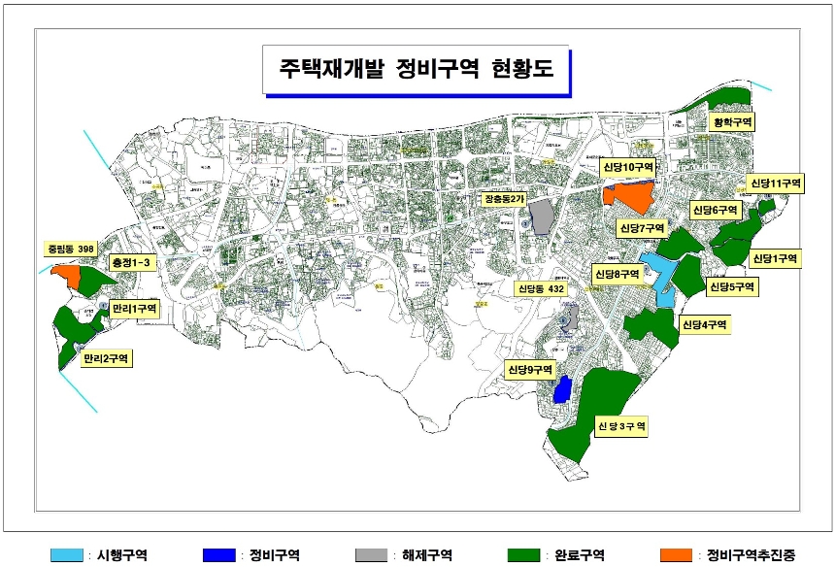Screen dimensions: 835x567
Task: Click the gray 장충동2가 zone on the map
Action: coord(540,217)
